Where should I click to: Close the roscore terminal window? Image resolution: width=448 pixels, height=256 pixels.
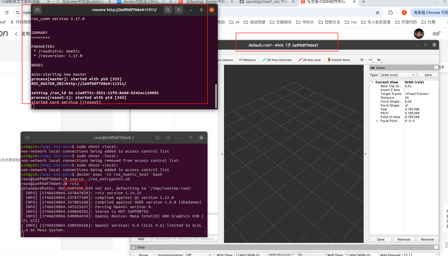tap(212, 10)
